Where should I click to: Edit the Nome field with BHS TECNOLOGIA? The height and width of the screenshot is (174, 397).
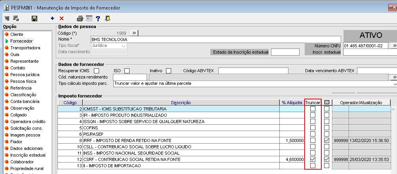point(216,39)
